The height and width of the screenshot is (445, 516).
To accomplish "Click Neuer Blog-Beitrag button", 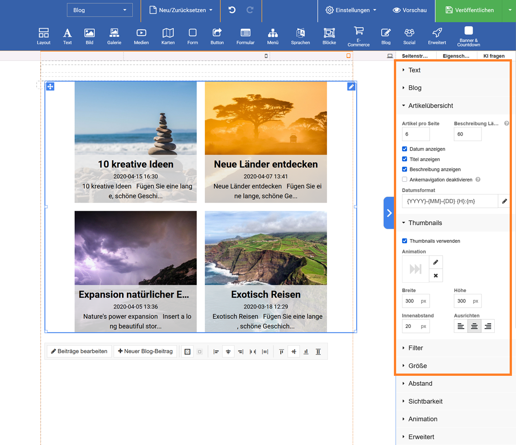I will 145,351.
